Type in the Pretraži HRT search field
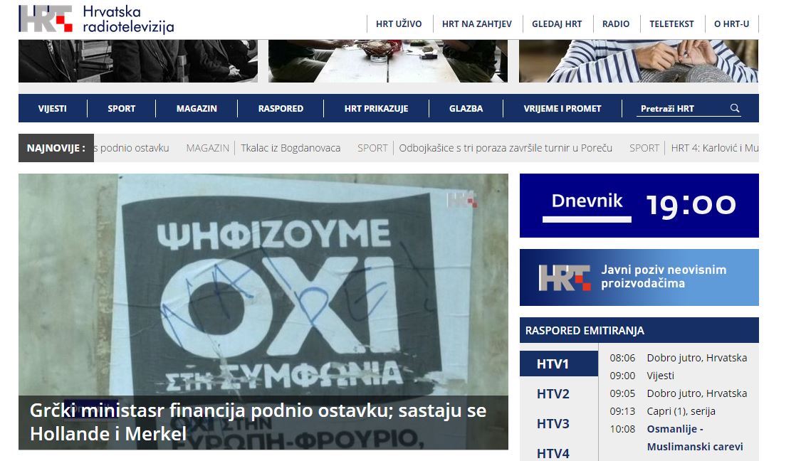The image size is (806, 461). (x=680, y=109)
